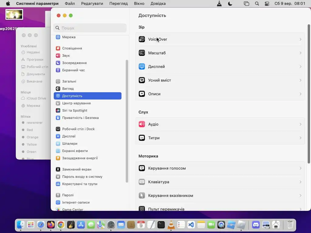Screen dimensions: 311x233
Task: Select Дисплеї in the sidebar
Action: pos(87,136)
